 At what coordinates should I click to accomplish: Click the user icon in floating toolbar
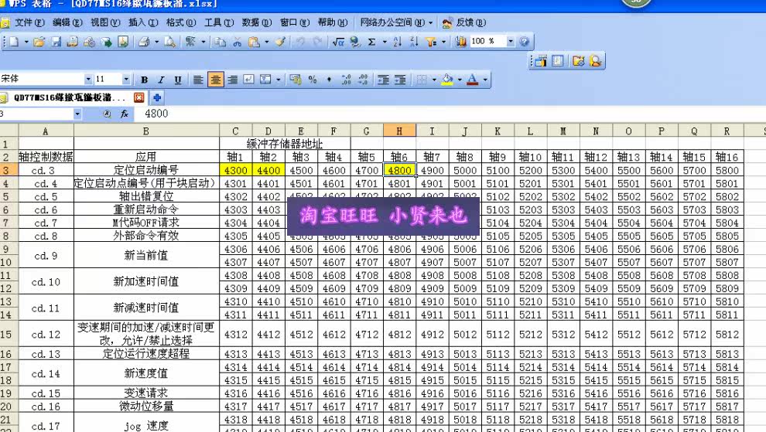596,61
